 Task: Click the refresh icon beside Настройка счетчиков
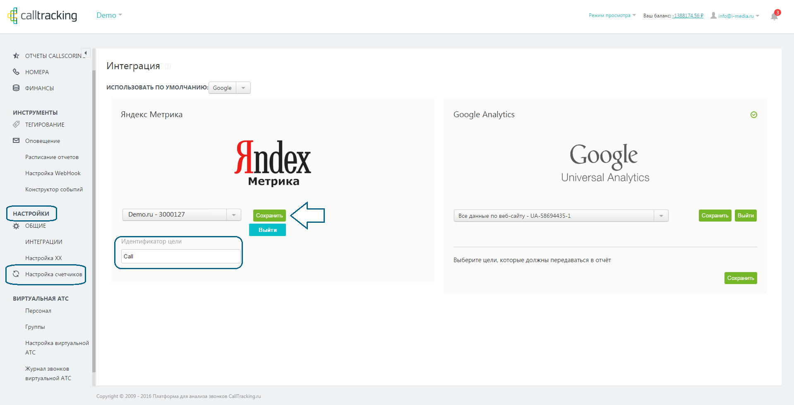point(16,274)
